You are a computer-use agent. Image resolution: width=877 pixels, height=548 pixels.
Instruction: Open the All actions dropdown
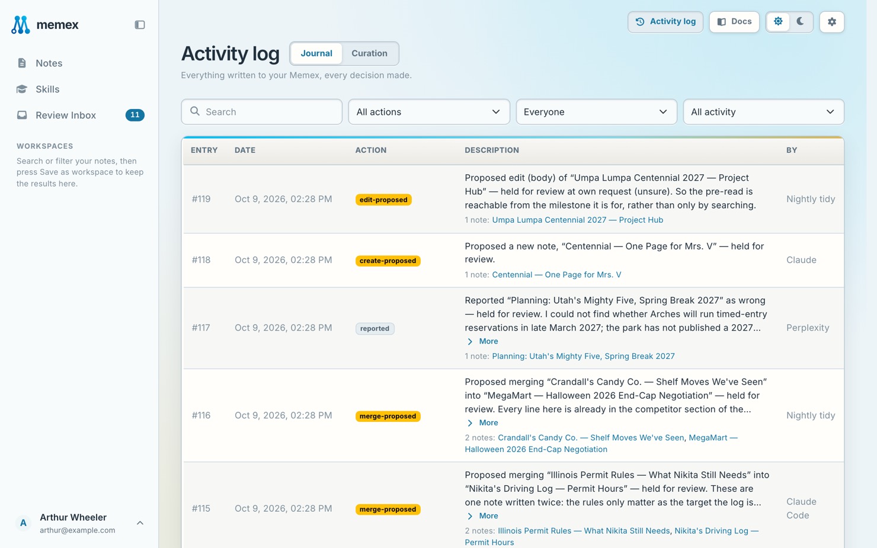pos(429,112)
